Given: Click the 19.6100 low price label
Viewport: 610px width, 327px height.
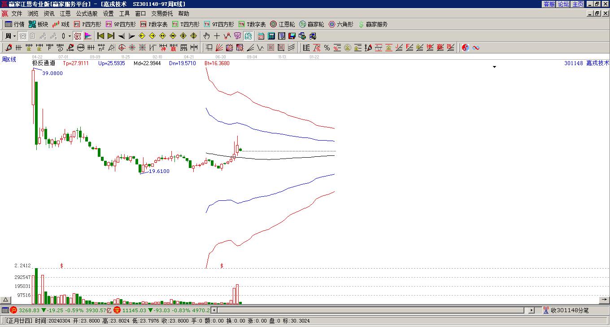Looking at the screenshot, I should click(x=159, y=171).
